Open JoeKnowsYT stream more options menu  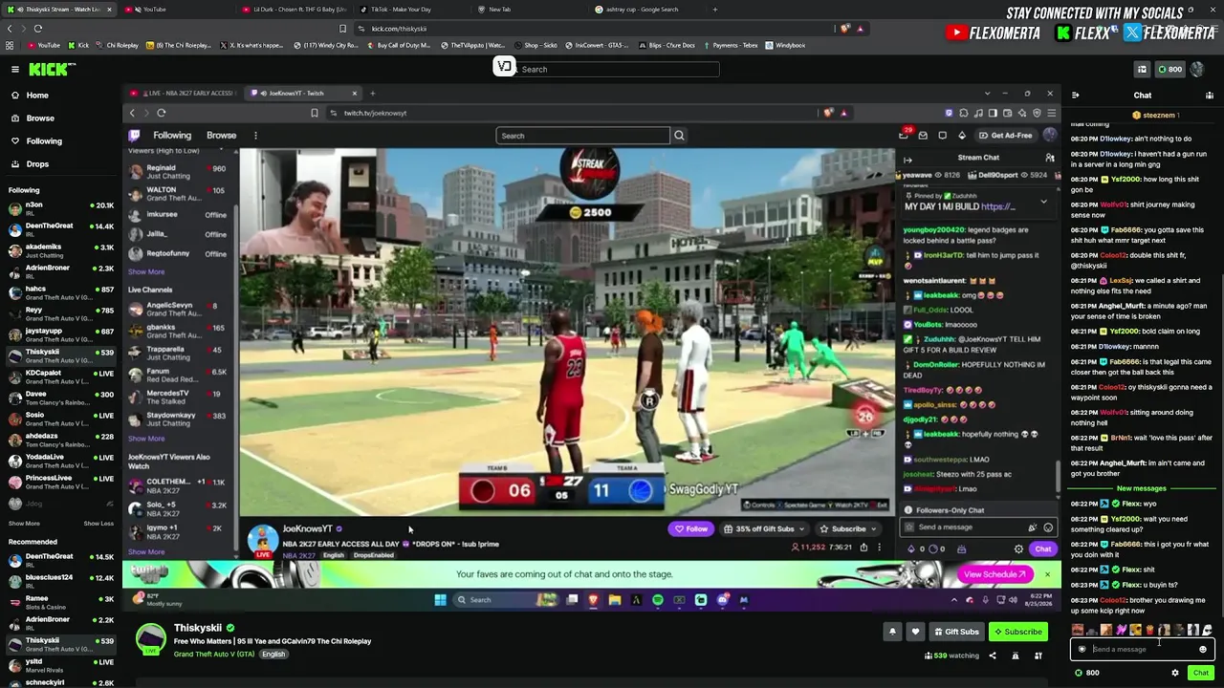[x=879, y=548]
